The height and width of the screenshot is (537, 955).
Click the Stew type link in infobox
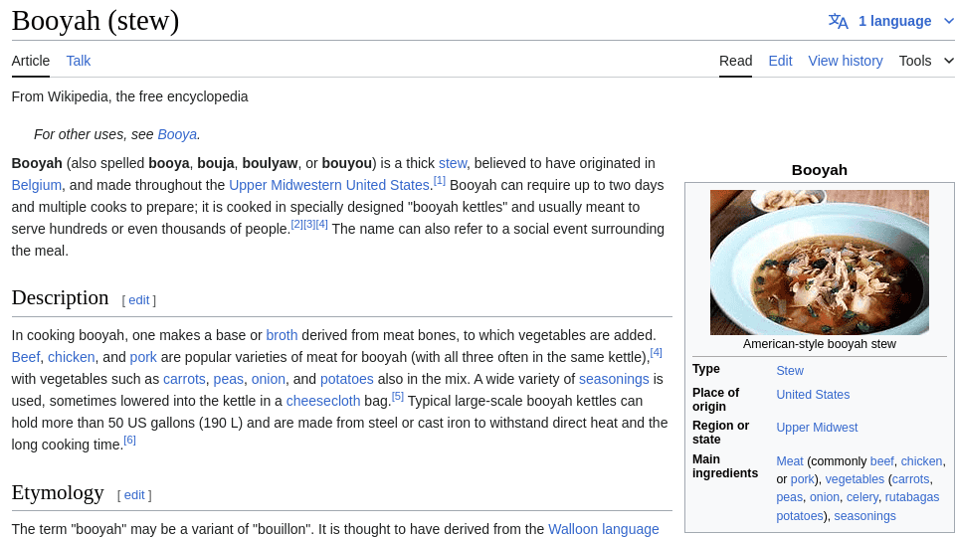click(x=790, y=371)
